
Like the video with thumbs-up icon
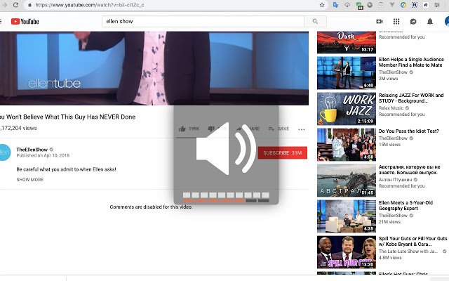click(x=182, y=129)
